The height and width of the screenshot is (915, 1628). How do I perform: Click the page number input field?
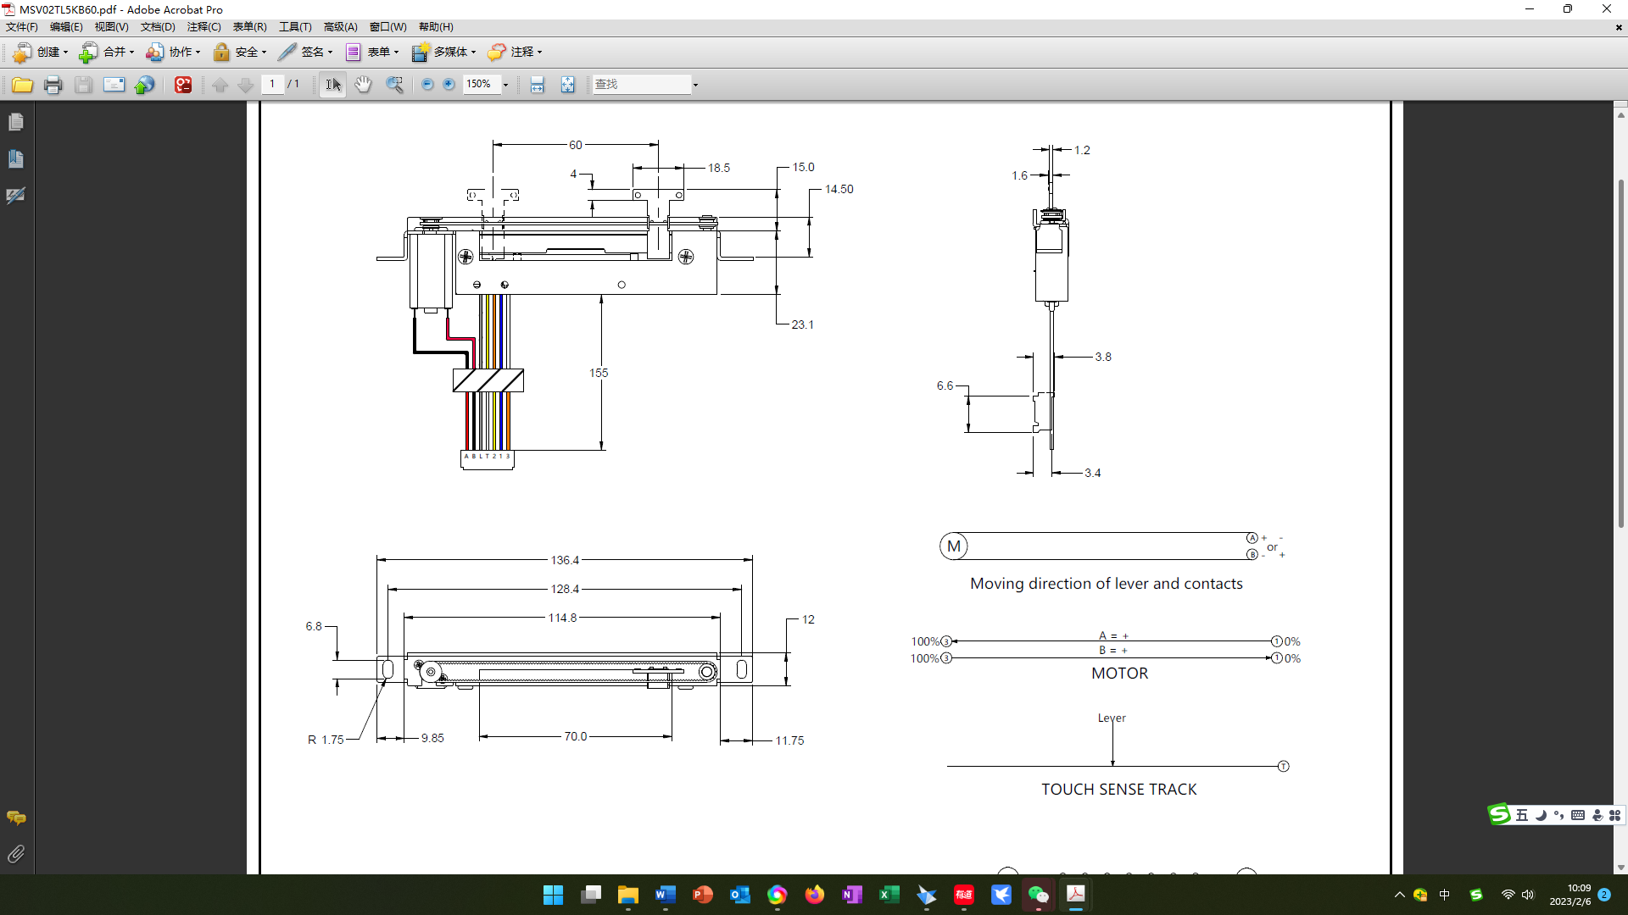272,85
